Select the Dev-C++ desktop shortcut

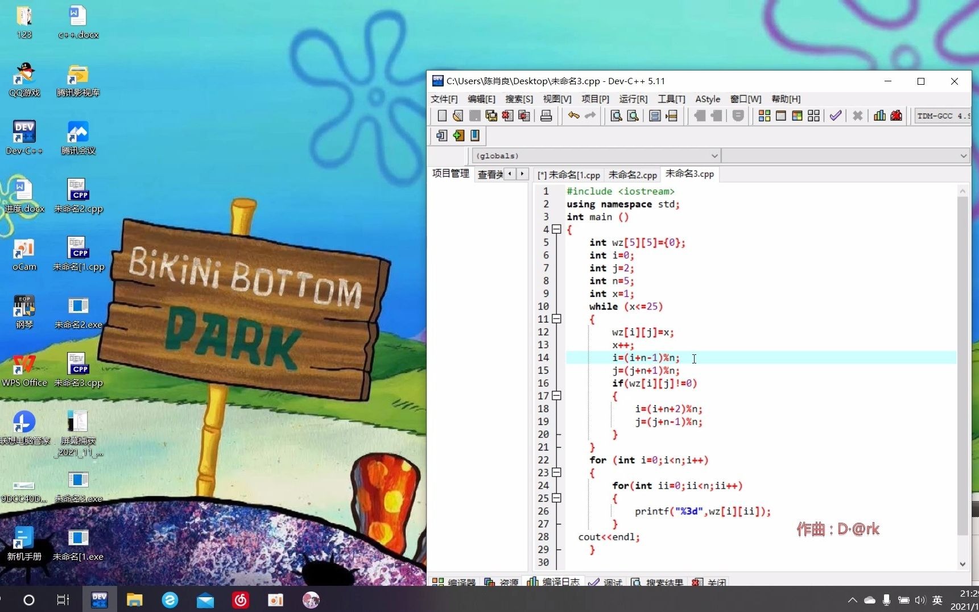click(x=24, y=138)
